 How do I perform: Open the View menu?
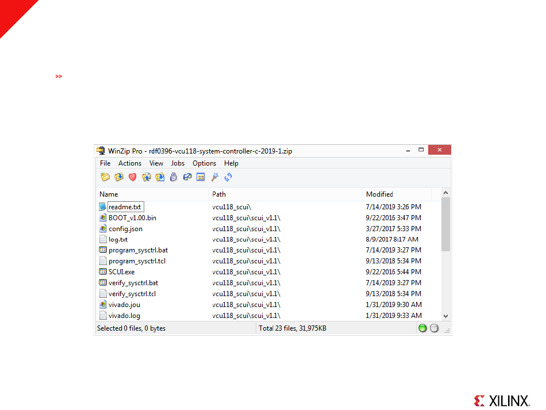(156, 163)
